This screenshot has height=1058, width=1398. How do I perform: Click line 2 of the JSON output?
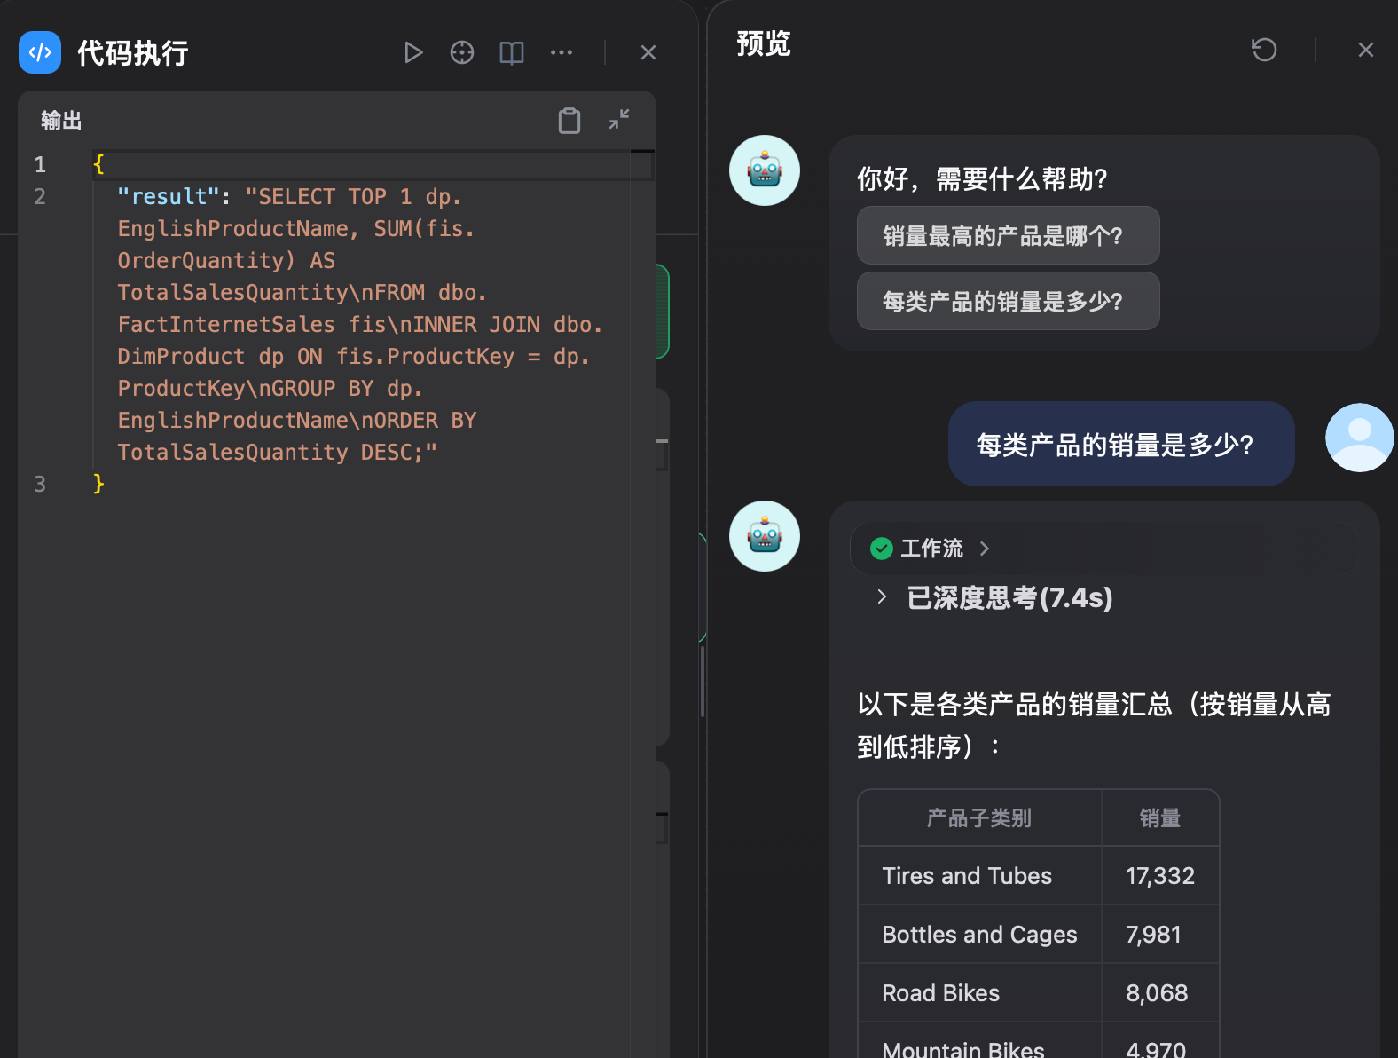pos(361,324)
